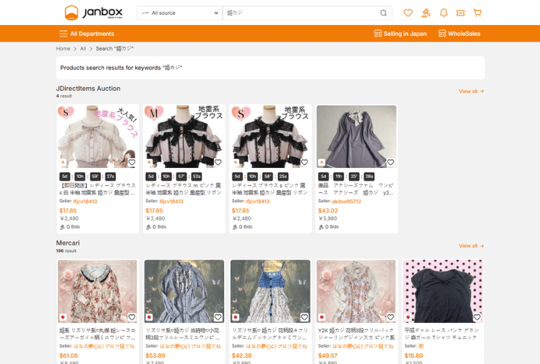Click the auction badge on gray dress image
Screen dimensions: 540x364
[321, 162]
